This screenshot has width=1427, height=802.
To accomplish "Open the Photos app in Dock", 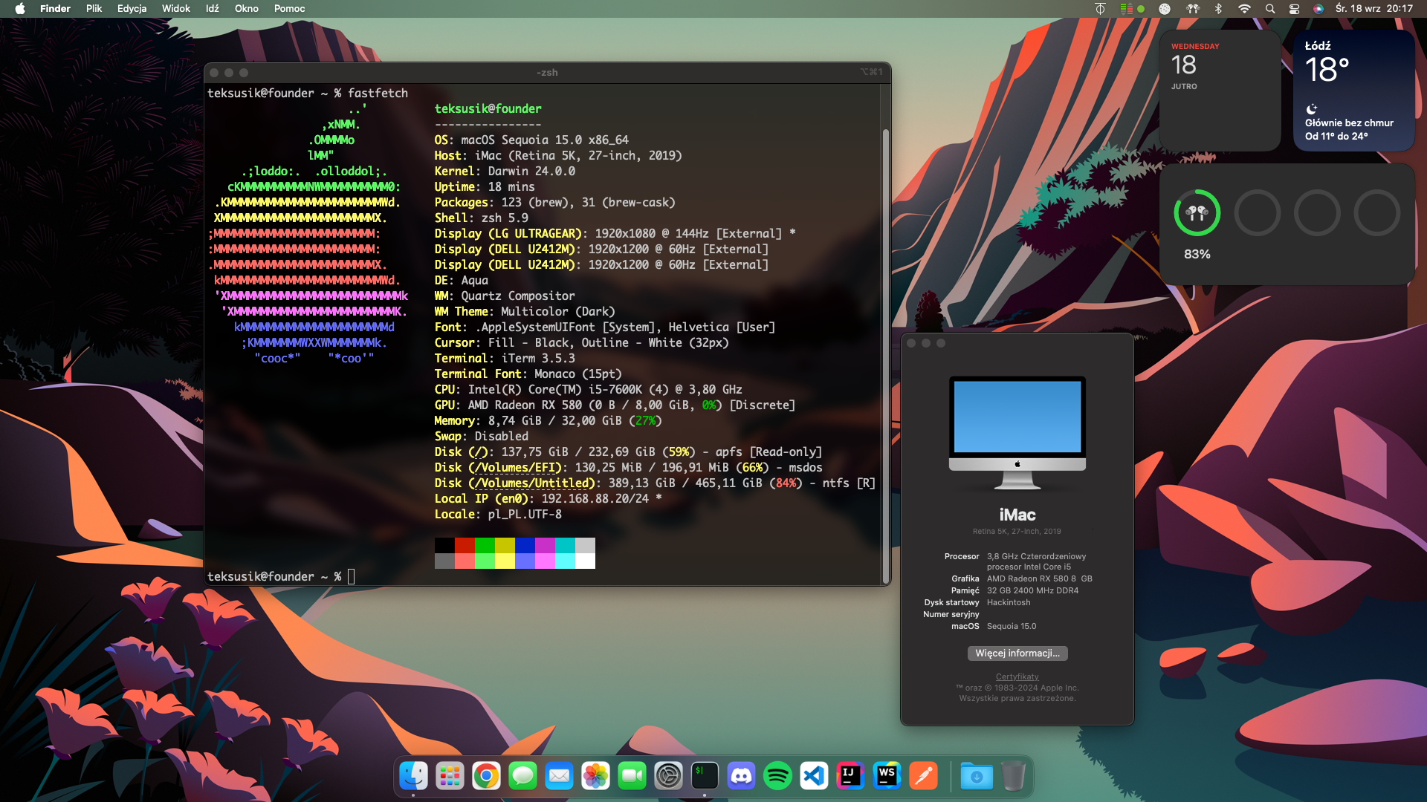I will click(595, 776).
